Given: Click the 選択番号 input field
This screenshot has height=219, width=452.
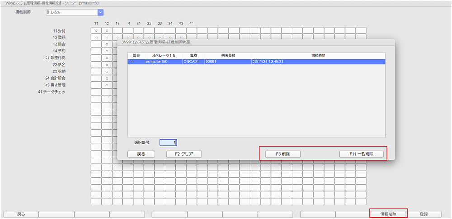Looking at the screenshot, I should pyautogui.click(x=168, y=143).
